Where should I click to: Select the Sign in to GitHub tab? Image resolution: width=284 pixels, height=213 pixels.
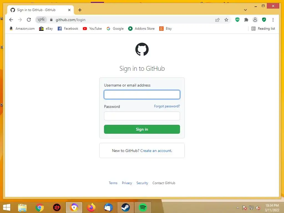40,10
